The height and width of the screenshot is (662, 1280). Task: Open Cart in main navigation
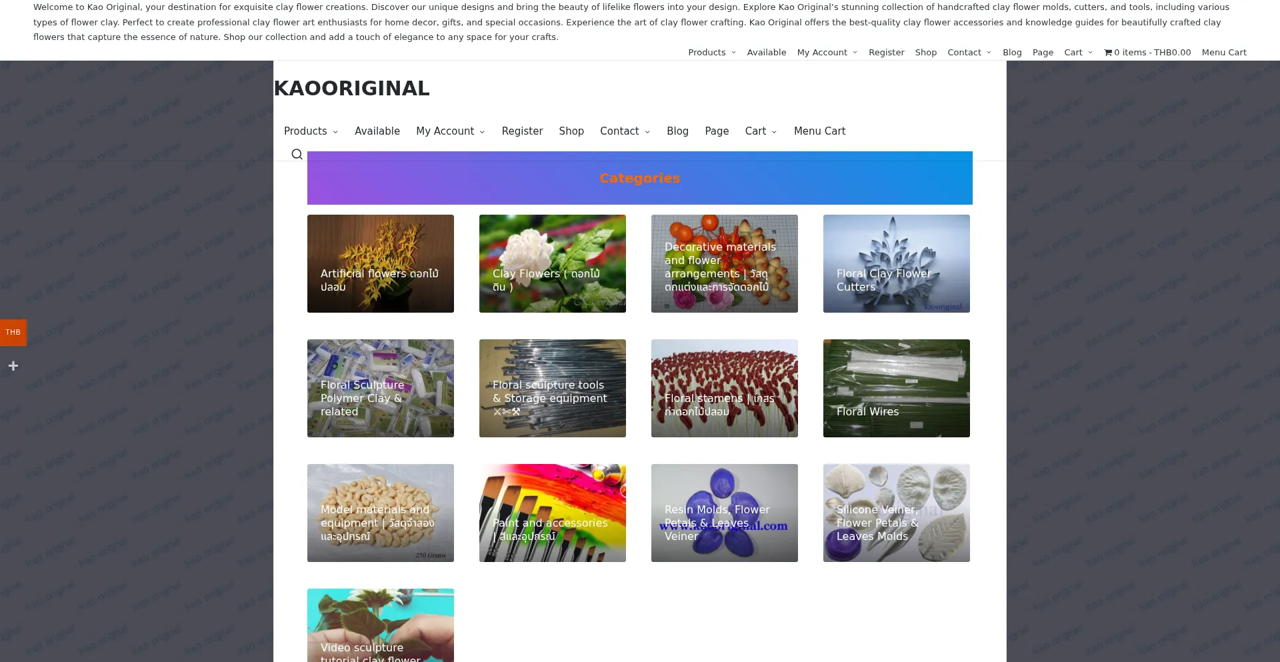pyautogui.click(x=755, y=131)
